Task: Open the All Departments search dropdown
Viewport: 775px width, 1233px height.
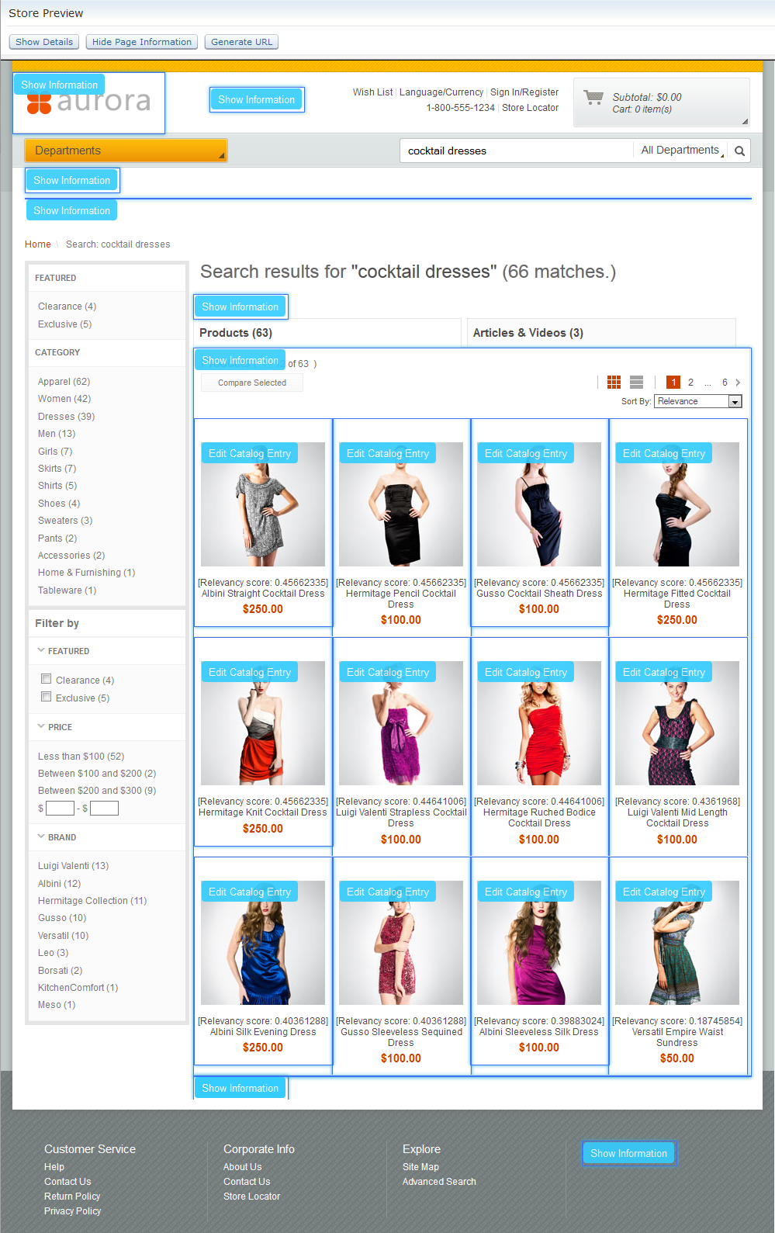Action: 681,151
